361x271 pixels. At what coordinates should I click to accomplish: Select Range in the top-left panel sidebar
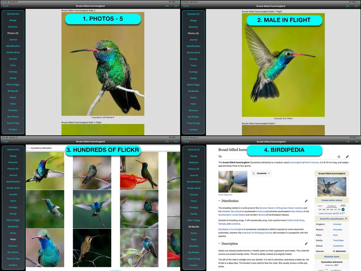(x=13, y=20)
